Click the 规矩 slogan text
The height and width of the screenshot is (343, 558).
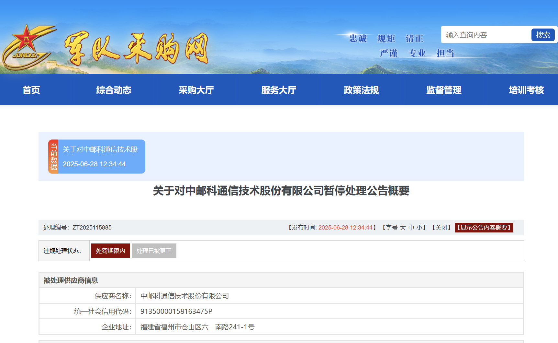tap(386, 39)
